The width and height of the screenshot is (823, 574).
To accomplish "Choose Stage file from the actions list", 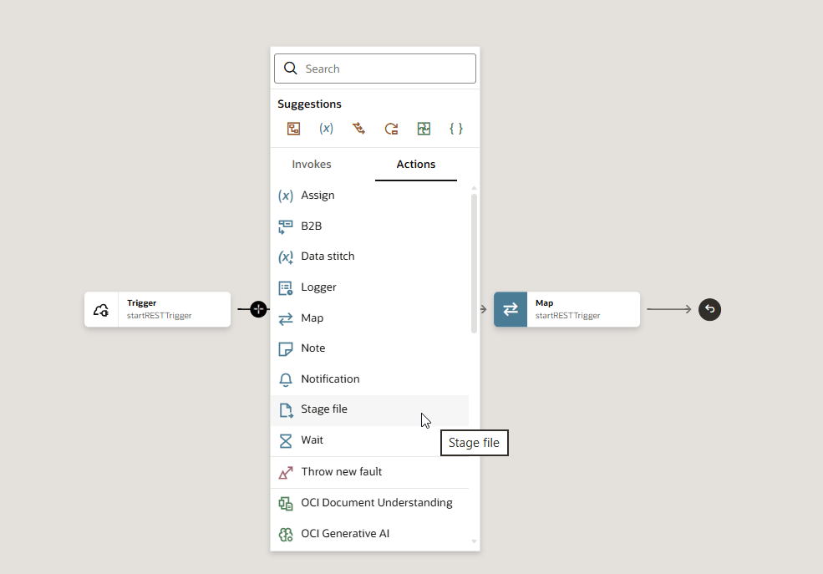I will tap(324, 409).
